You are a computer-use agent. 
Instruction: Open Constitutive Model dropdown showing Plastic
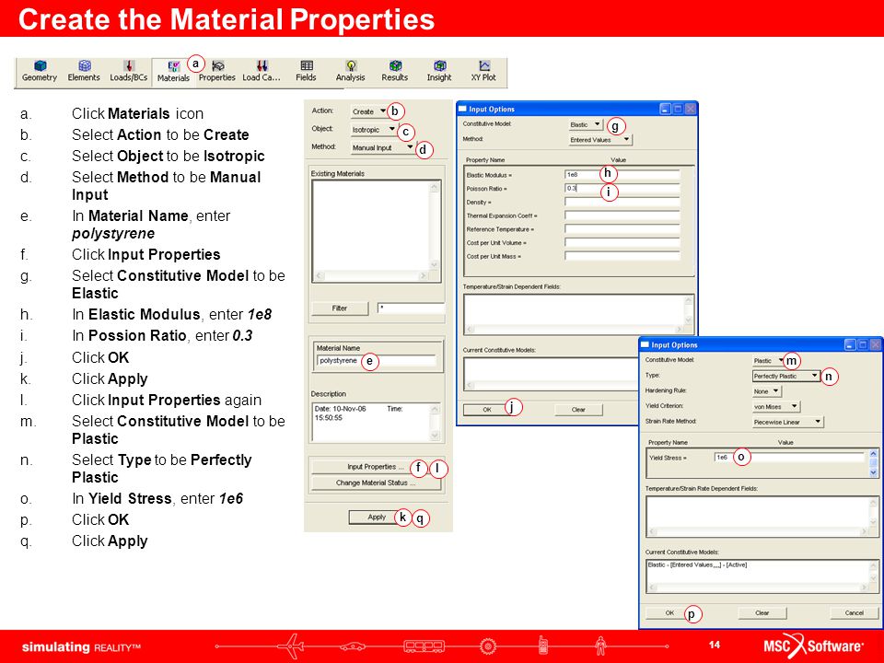pyautogui.click(x=768, y=360)
